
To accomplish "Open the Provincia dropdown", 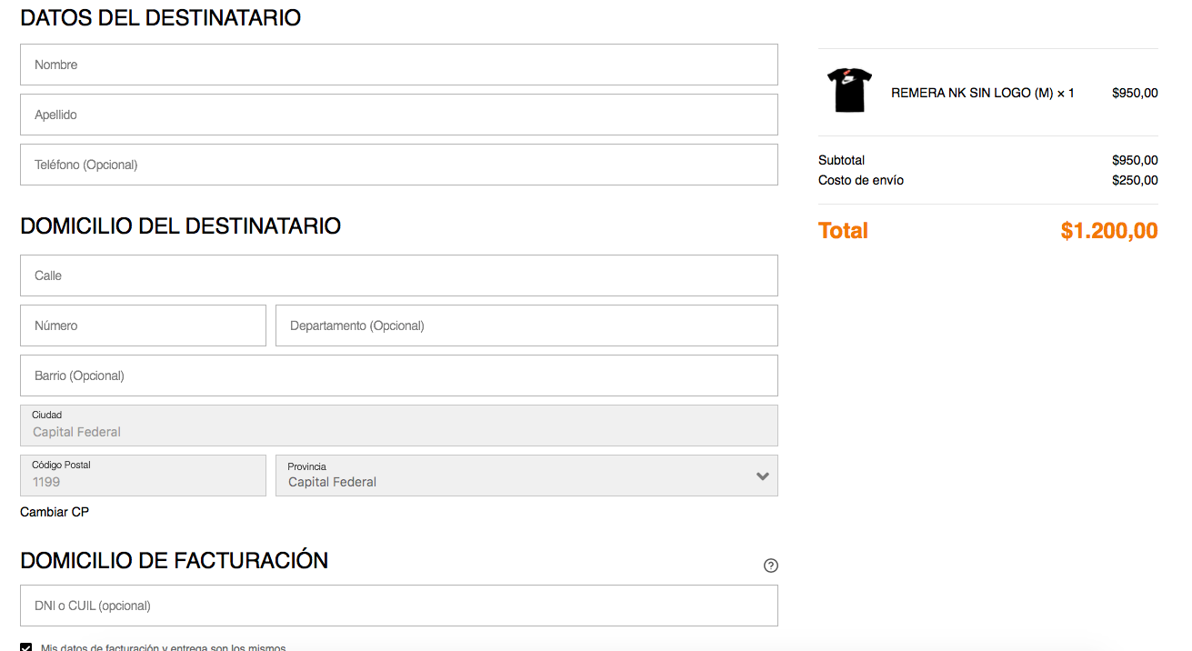I will 526,476.
